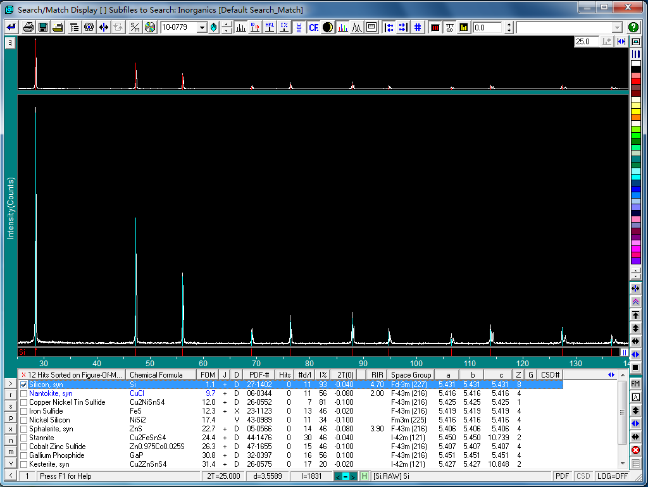Uncheck the Silicon, syn checkbox

click(x=24, y=385)
